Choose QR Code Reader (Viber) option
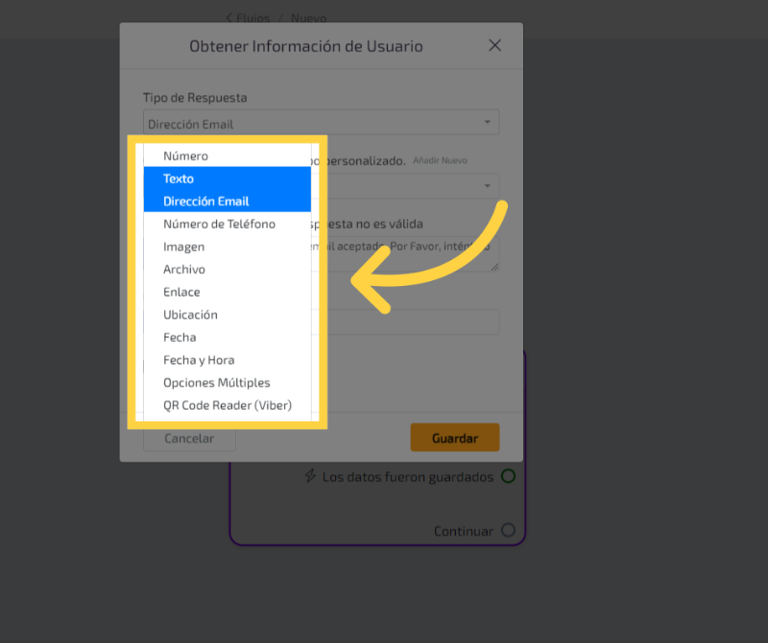 point(227,405)
